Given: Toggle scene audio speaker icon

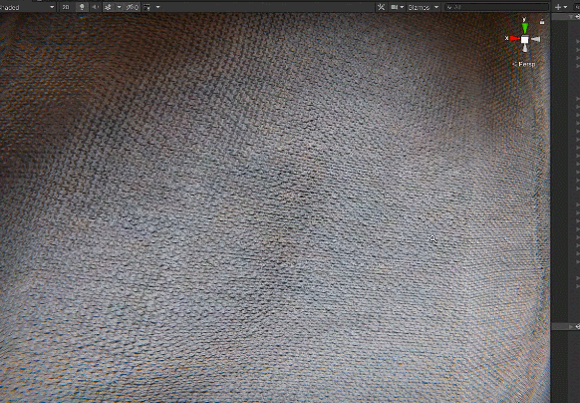Looking at the screenshot, I should tap(95, 7).
